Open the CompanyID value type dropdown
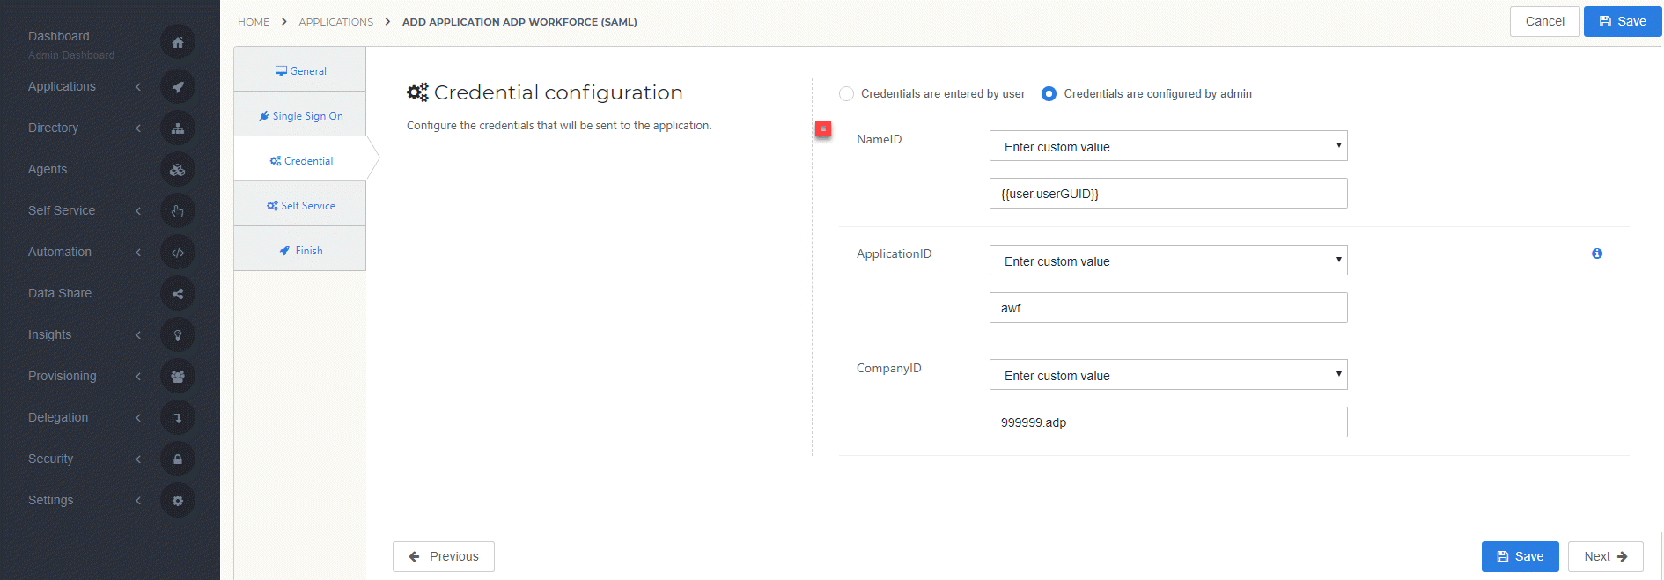 point(1168,375)
